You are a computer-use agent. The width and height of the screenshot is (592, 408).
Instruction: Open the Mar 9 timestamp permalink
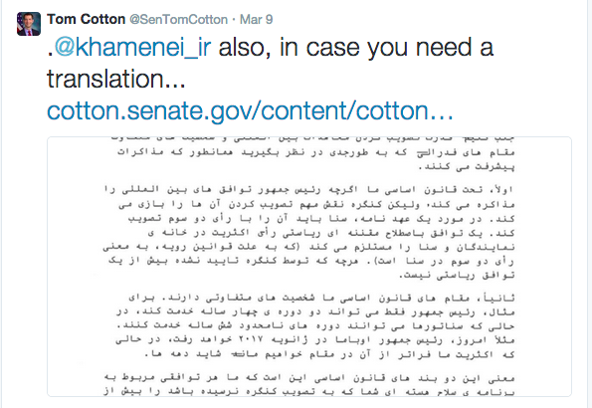point(257,19)
